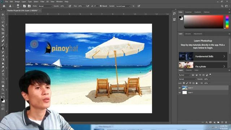Screen dimensions: 231x130
Task: Add a layer mask icon
Action: point(210,122)
